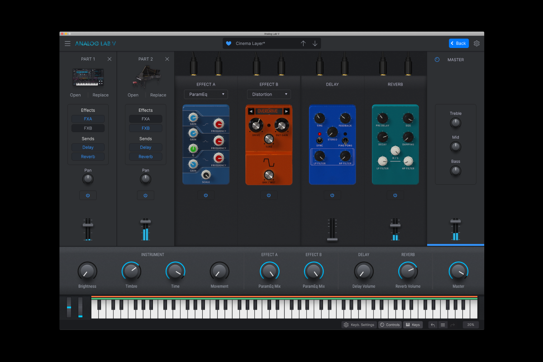Click the blue Back button
Viewport: 543px width, 362px height.
459,43
